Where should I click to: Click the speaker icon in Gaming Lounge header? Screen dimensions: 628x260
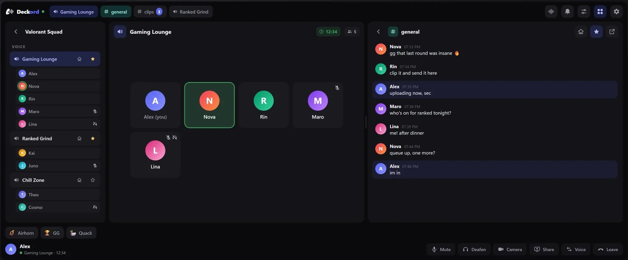tap(120, 32)
